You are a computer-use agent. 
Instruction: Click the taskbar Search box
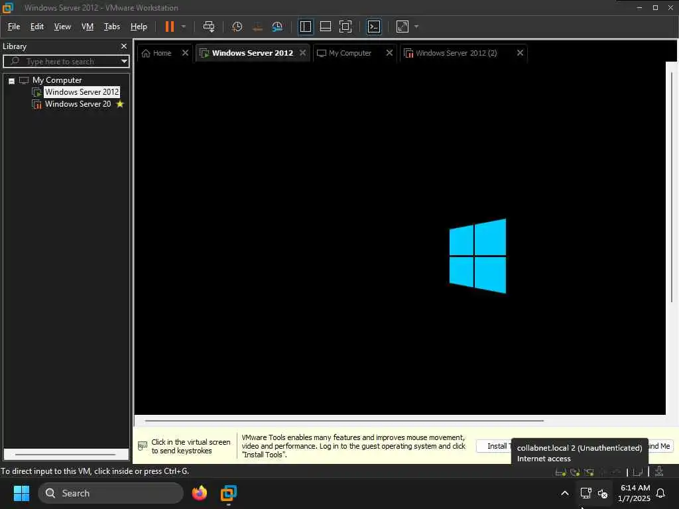[x=111, y=493]
